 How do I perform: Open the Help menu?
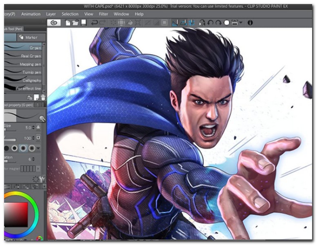coord(139,14)
